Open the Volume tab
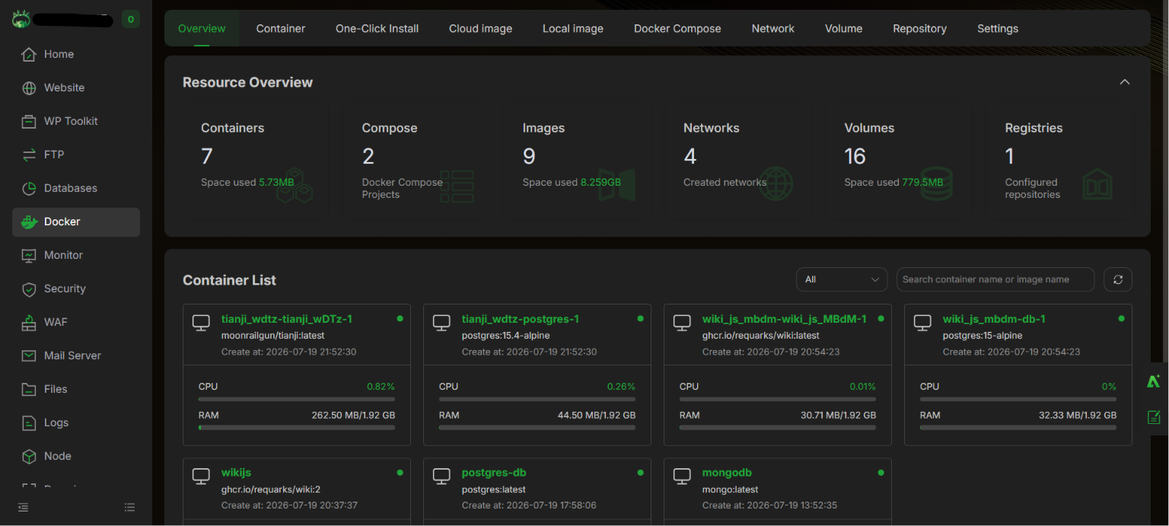This screenshot has height=526, width=1169. pyautogui.click(x=844, y=28)
